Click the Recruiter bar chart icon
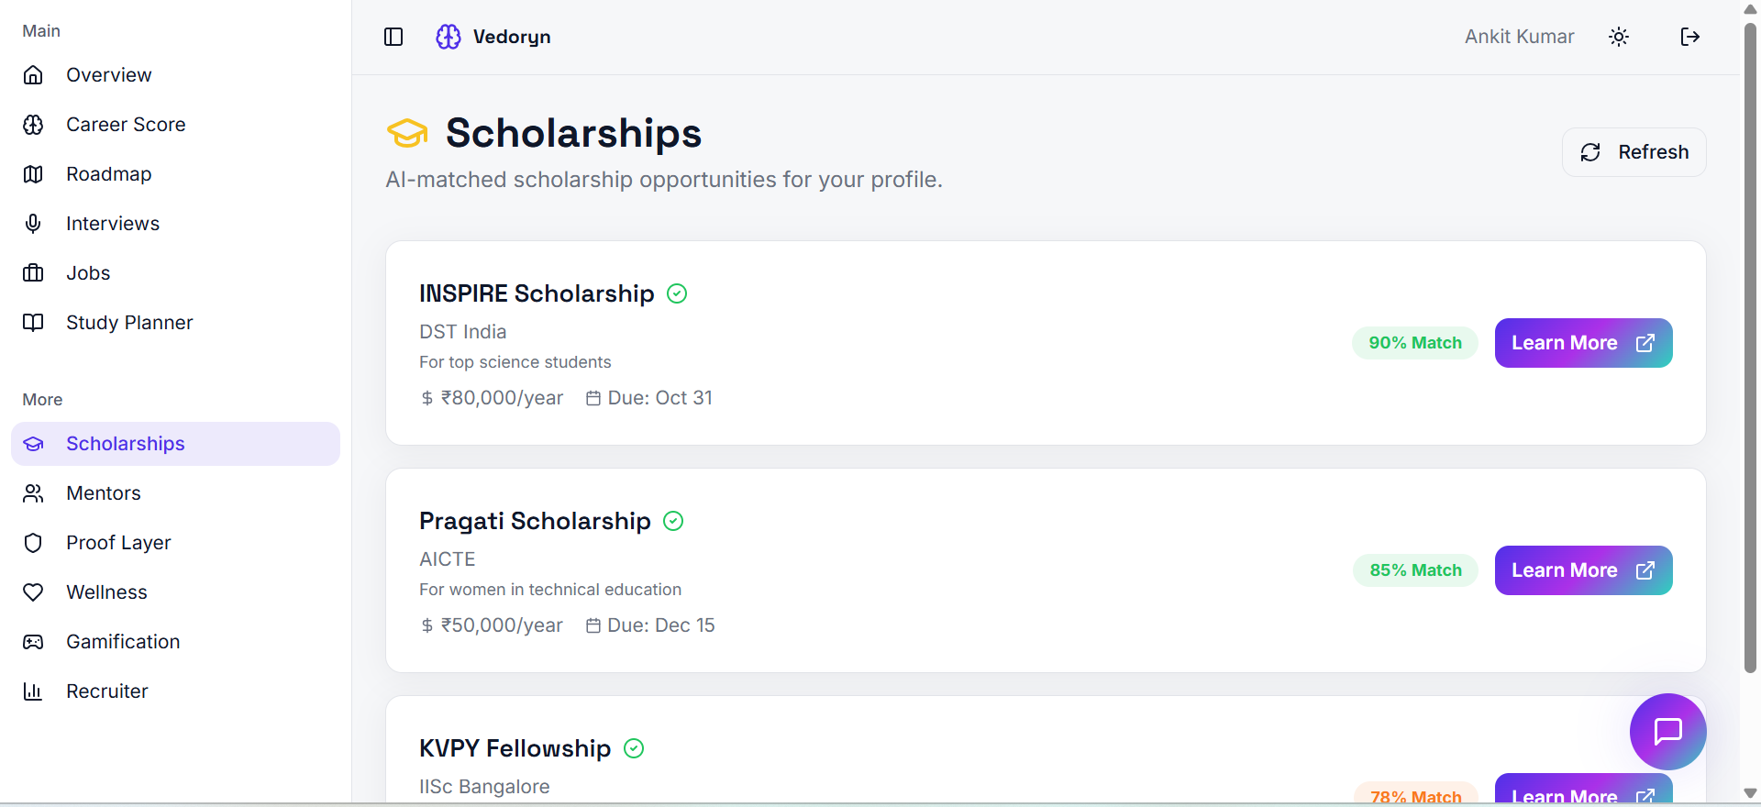The width and height of the screenshot is (1761, 807). (x=33, y=691)
